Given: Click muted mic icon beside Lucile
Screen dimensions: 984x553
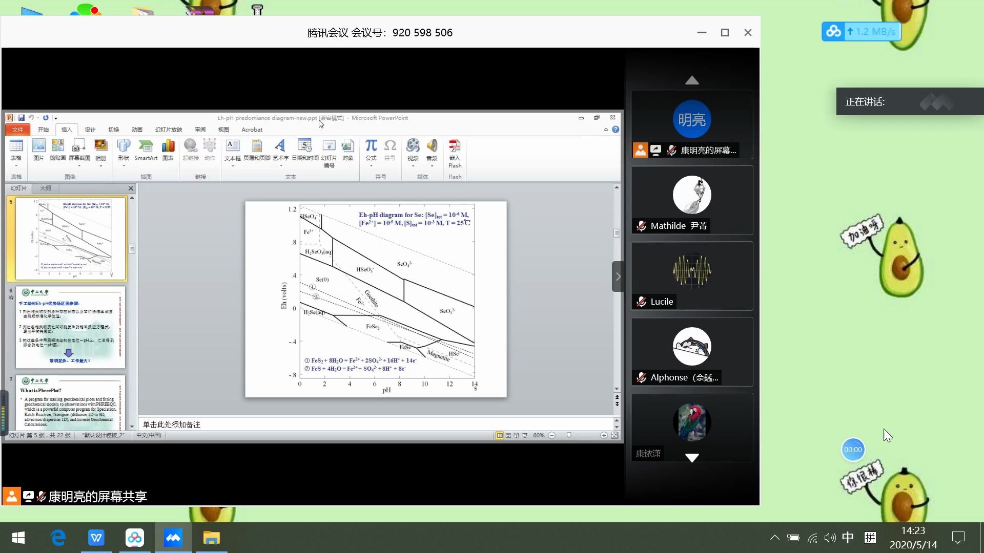Looking at the screenshot, I should click(641, 302).
